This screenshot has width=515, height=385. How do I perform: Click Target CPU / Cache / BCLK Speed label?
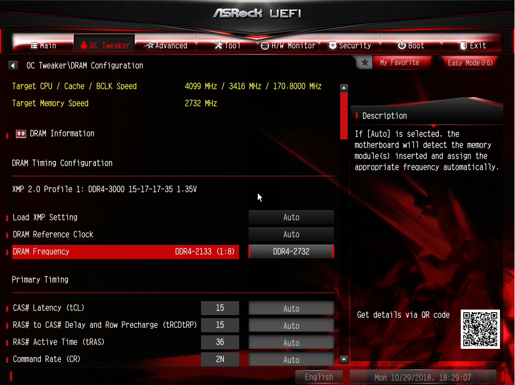[x=74, y=86]
